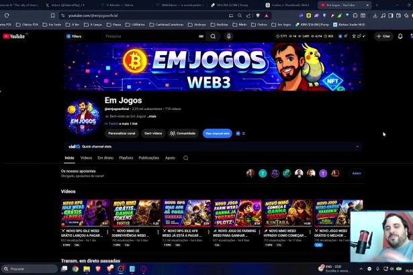413x275 pixels.
Task: Expand channel description with ...mais
Action: (x=152, y=116)
